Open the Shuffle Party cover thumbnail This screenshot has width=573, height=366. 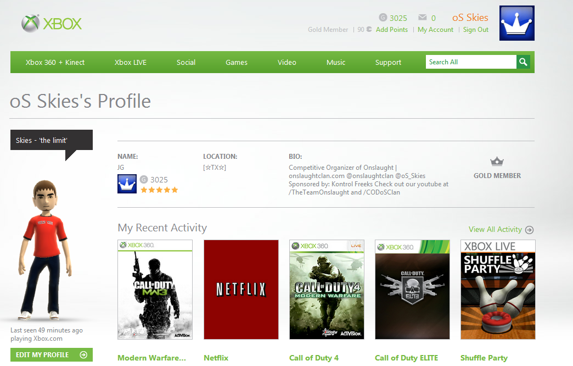coord(498,290)
